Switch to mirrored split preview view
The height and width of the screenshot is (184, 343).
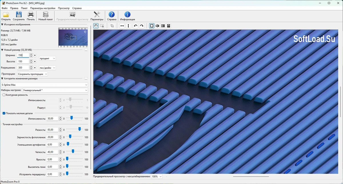[x=157, y=26]
